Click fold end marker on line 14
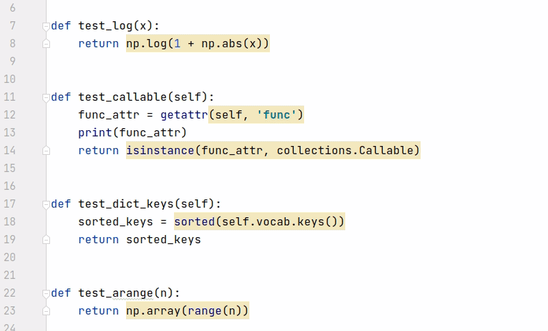The image size is (548, 331). [46, 151]
